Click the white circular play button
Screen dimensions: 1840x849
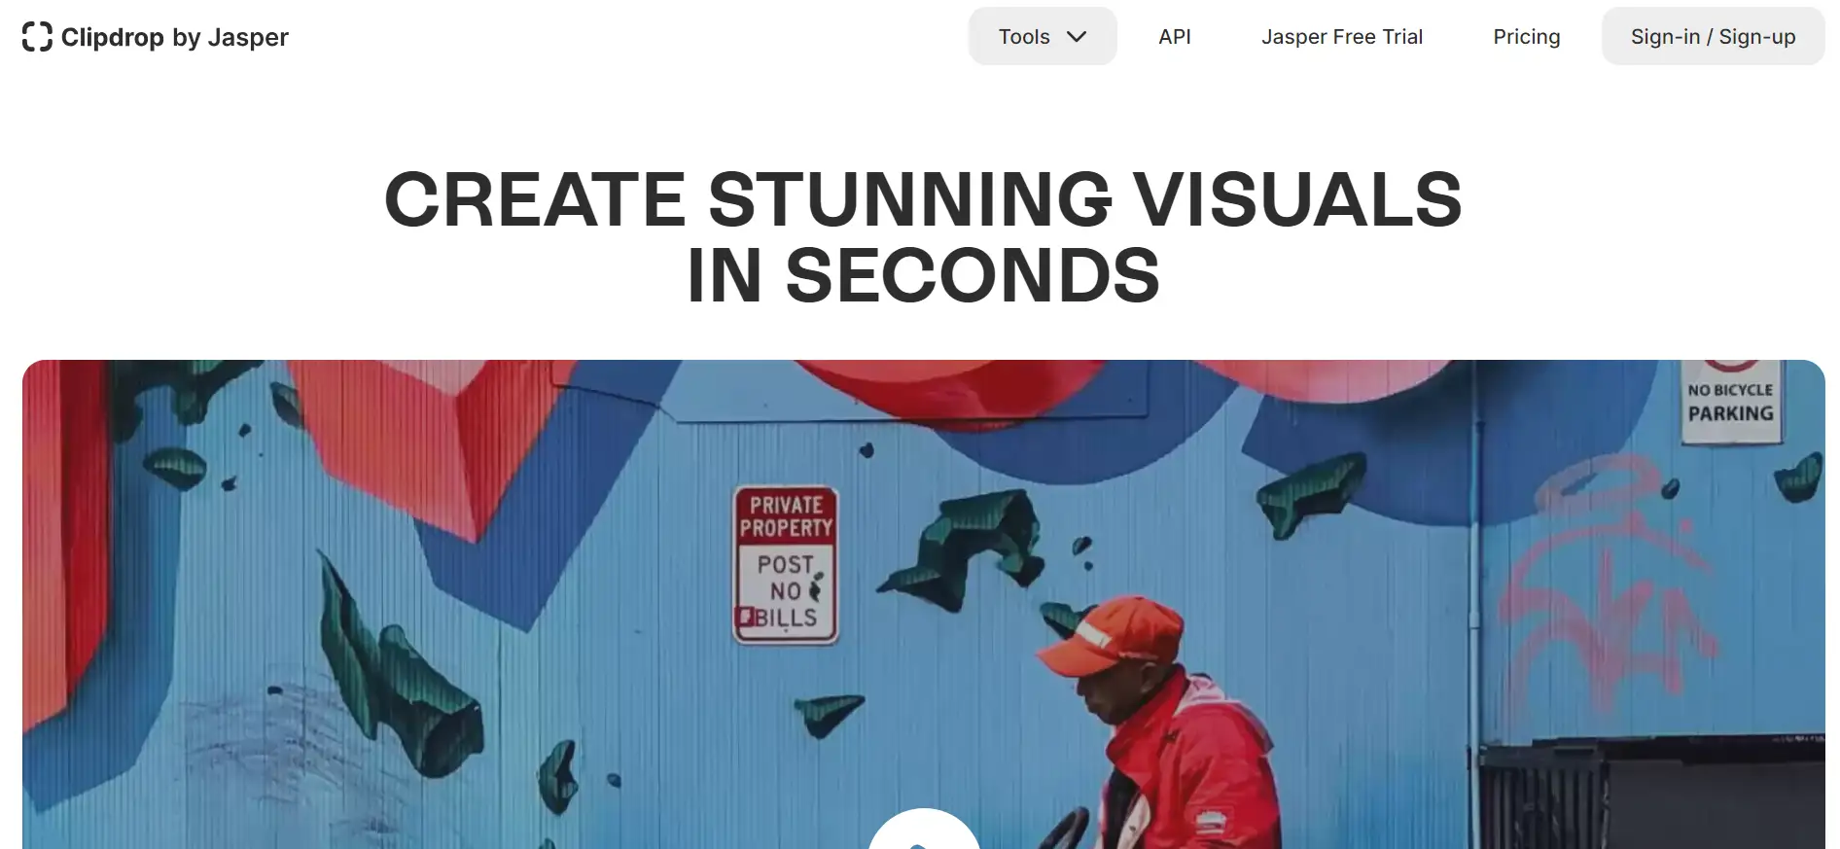coord(923,831)
